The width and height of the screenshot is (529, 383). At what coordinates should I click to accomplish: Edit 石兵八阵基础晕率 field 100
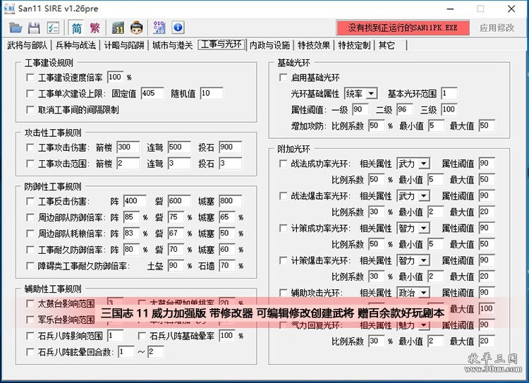(x=227, y=336)
